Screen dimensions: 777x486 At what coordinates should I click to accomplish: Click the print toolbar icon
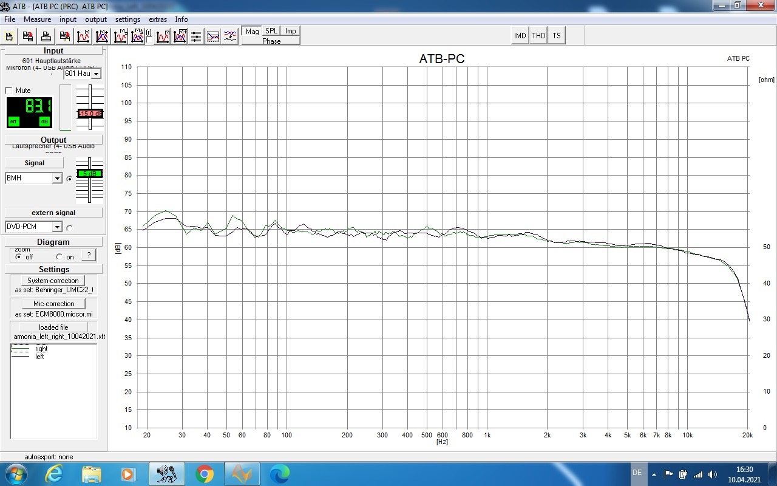click(x=46, y=36)
